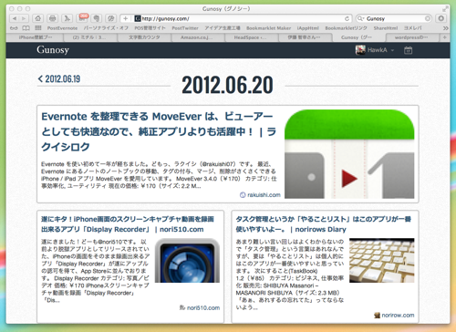Click the Display Recorder camera thumbnail
Viewport: 456px width, 332px height.
pos(187,261)
